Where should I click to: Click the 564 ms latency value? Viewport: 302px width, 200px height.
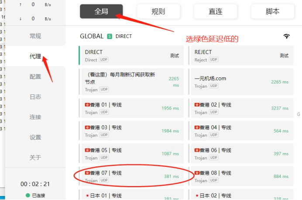click(x=281, y=131)
